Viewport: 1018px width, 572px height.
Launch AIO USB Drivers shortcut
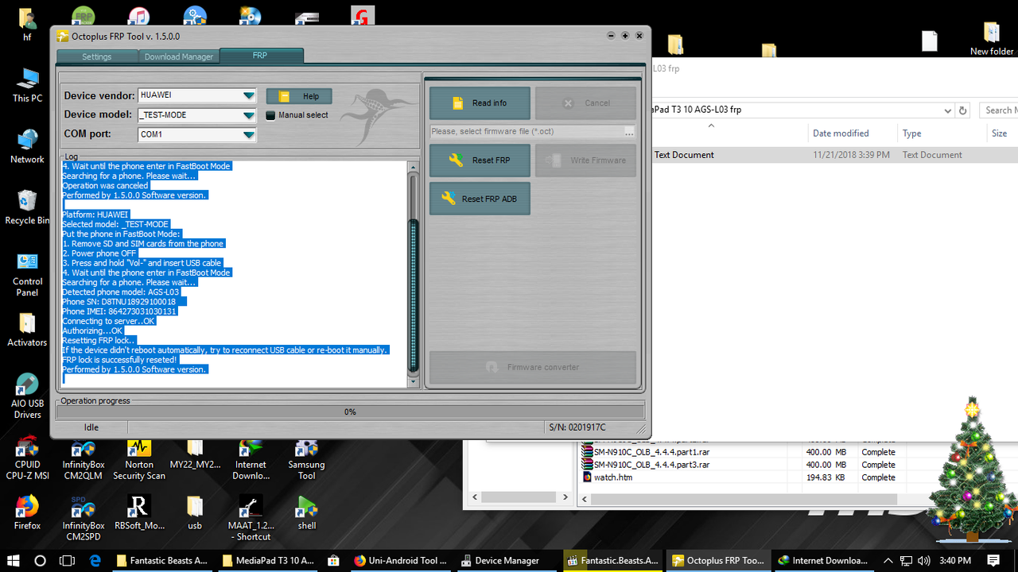pos(27,396)
